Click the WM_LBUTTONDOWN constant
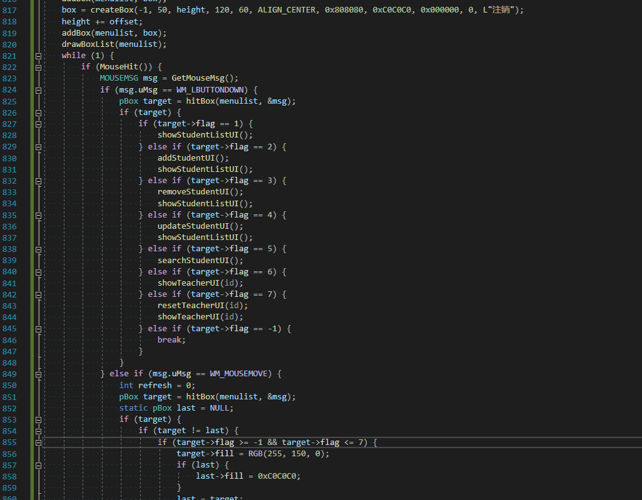 tap(210, 90)
